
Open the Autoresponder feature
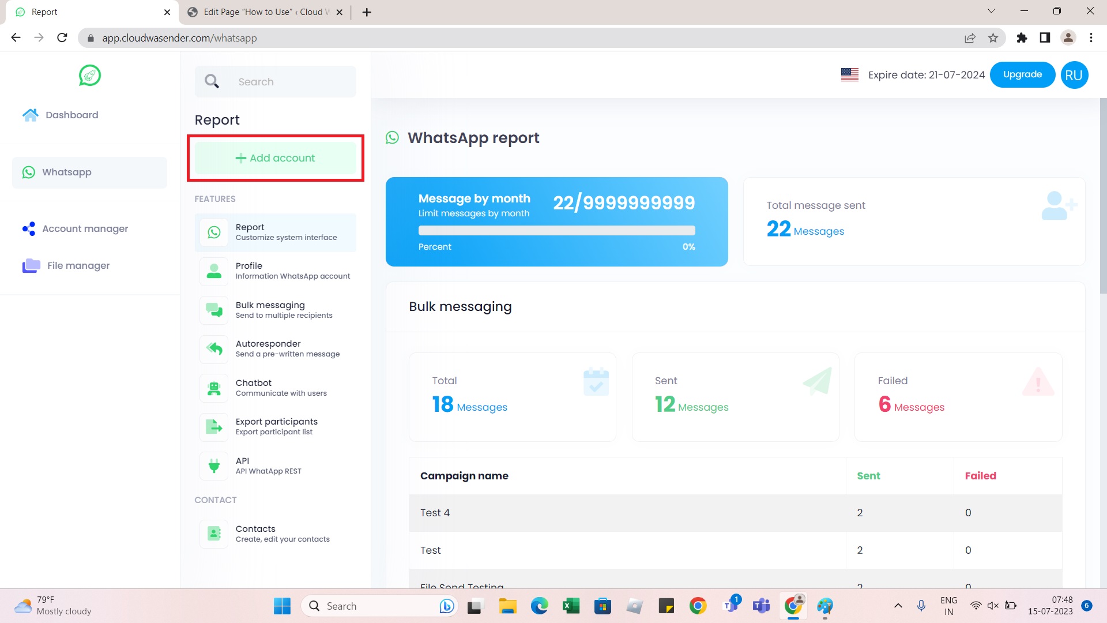click(x=275, y=349)
